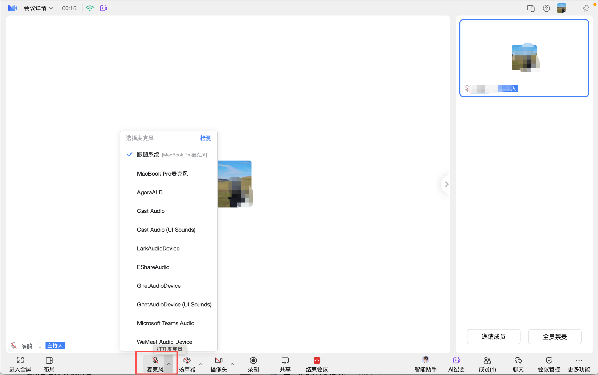Image resolution: width=598 pixels, height=375 pixels.
Task: Mute everyone with 全员禁麦
Action: pyautogui.click(x=555, y=337)
